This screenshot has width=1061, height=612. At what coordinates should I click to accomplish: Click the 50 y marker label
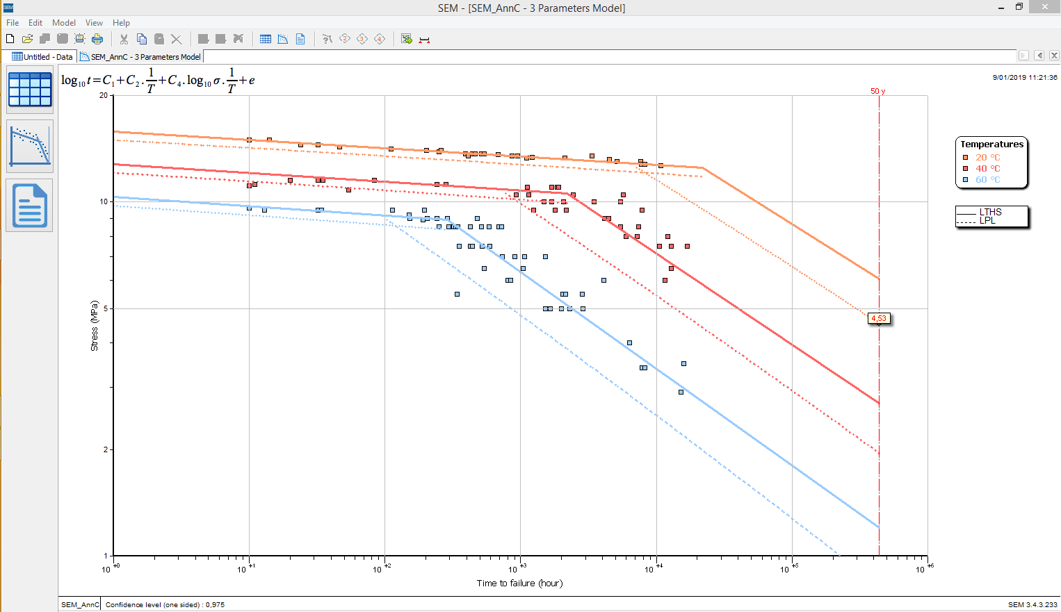[x=878, y=91]
